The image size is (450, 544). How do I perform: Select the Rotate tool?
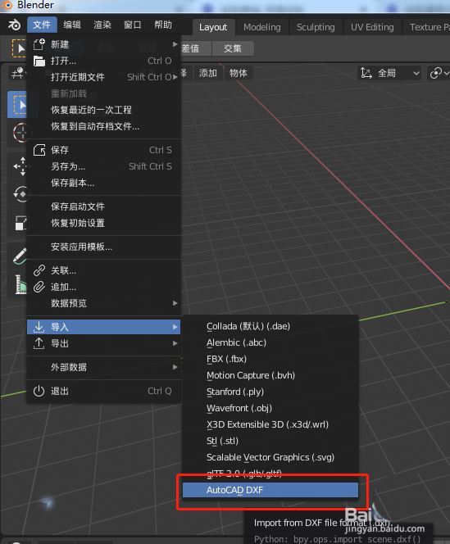[x=20, y=194]
